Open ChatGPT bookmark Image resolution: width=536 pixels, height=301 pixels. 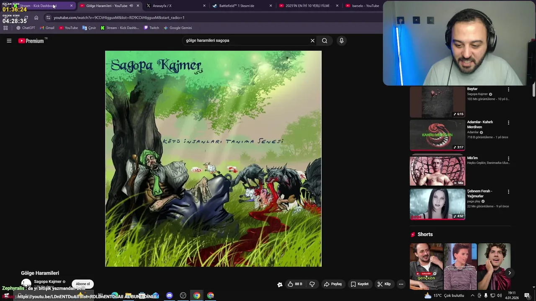tap(26, 28)
